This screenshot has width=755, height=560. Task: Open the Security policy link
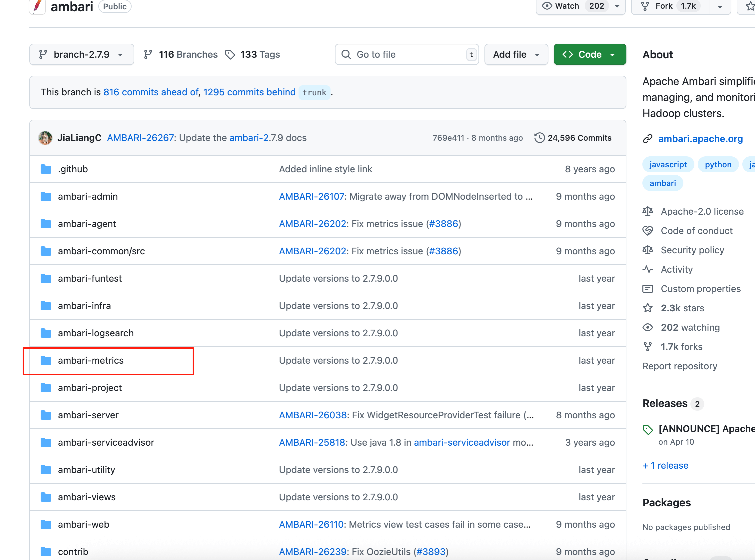[x=693, y=250]
